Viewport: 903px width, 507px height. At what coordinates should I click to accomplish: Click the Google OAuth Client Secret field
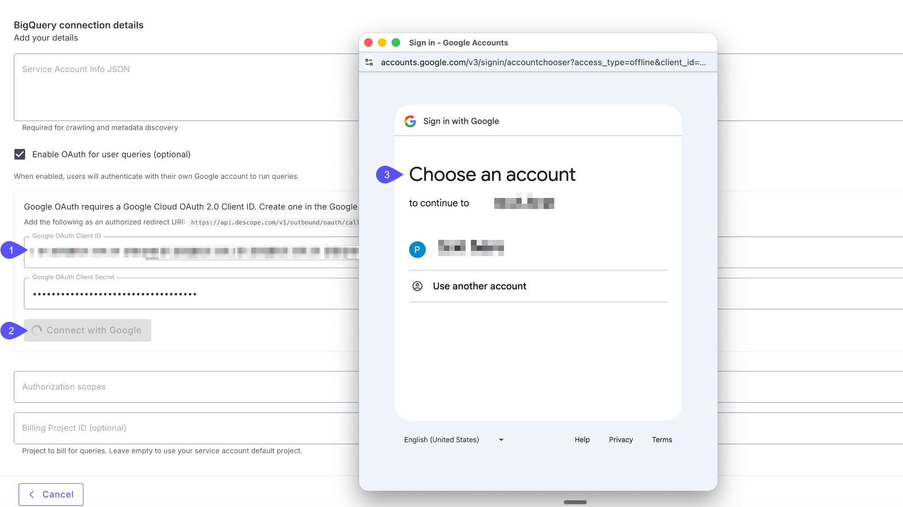tap(191, 293)
